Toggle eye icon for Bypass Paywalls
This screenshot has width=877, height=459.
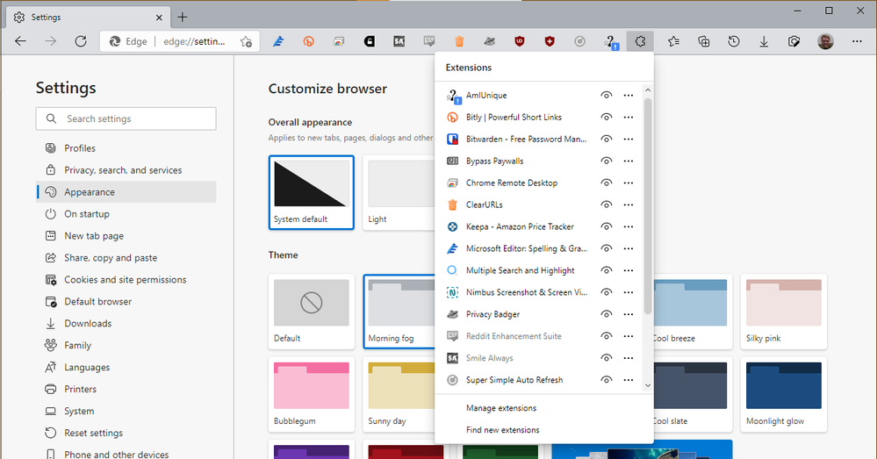point(607,161)
